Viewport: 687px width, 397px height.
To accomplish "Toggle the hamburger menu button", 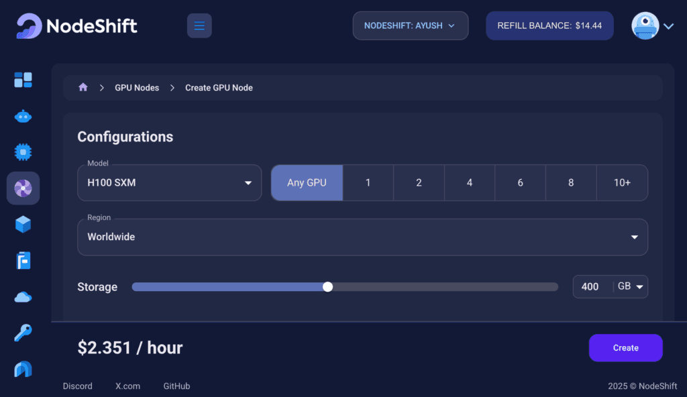I will (x=199, y=26).
